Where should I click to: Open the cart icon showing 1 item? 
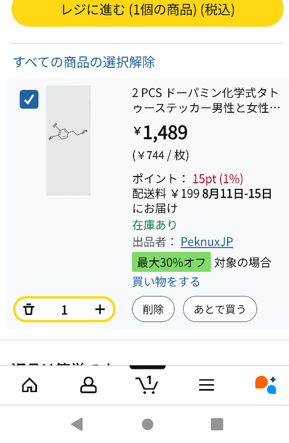coord(147,385)
